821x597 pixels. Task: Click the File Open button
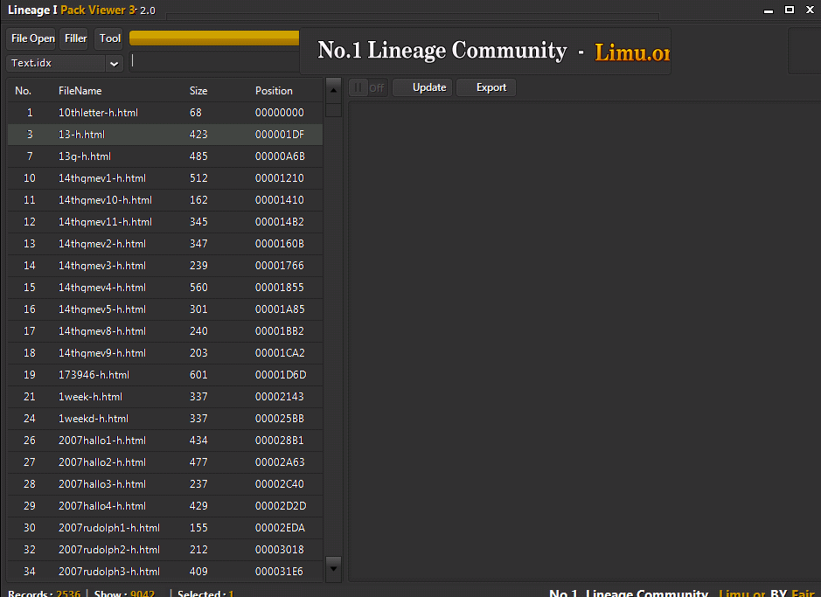(32, 38)
